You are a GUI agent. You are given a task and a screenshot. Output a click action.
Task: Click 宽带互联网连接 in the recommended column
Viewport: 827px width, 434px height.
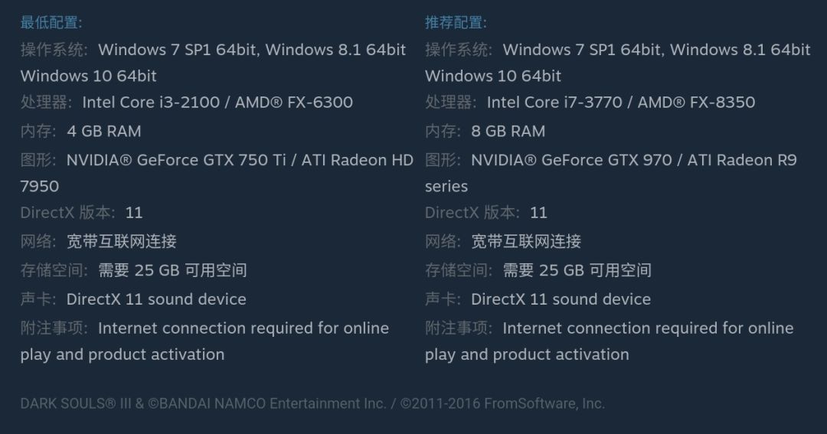526,242
